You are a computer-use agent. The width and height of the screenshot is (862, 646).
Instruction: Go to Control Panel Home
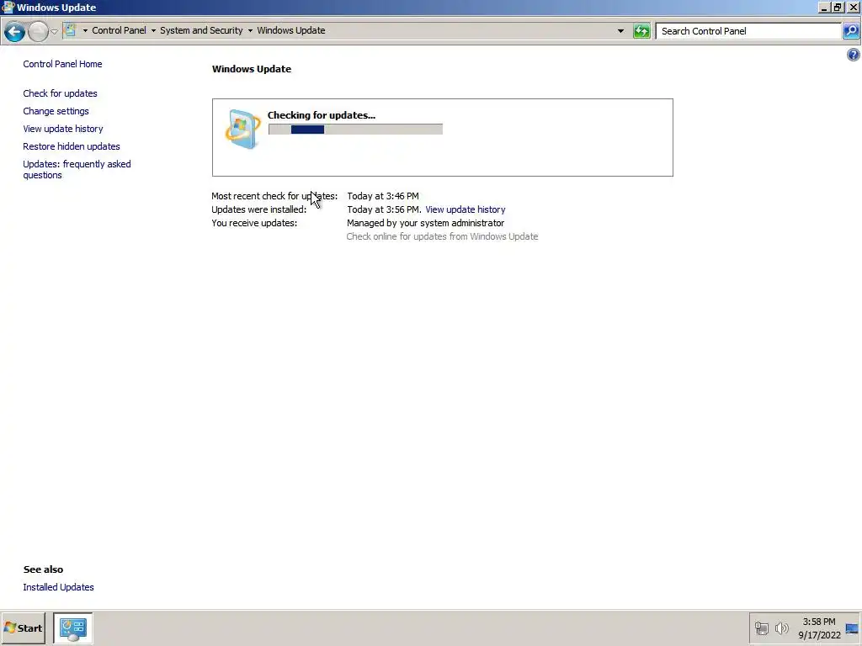(62, 64)
